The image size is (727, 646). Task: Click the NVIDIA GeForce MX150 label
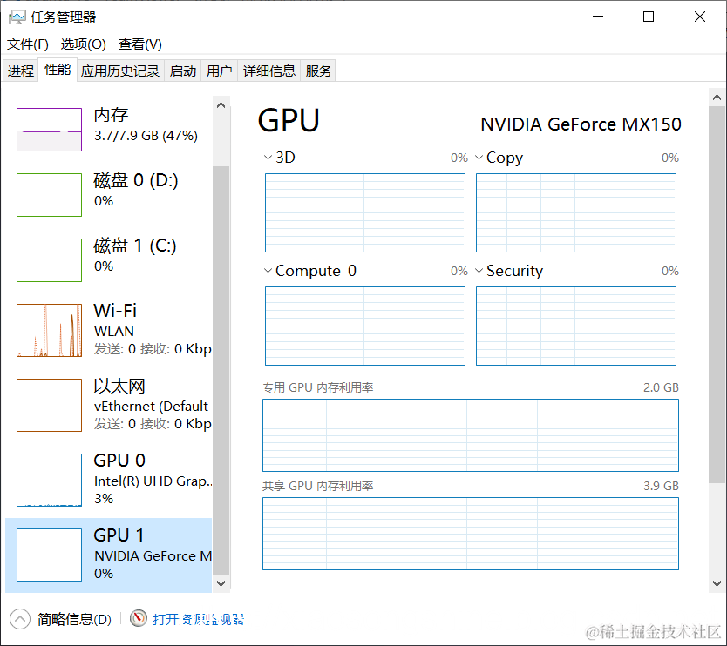581,124
